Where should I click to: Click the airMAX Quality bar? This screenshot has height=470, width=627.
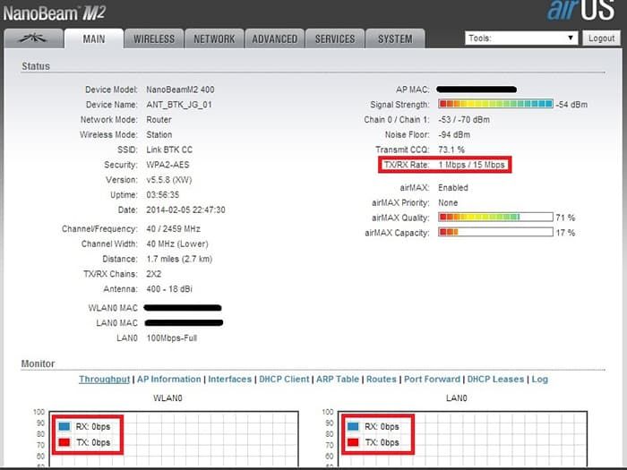(495, 217)
